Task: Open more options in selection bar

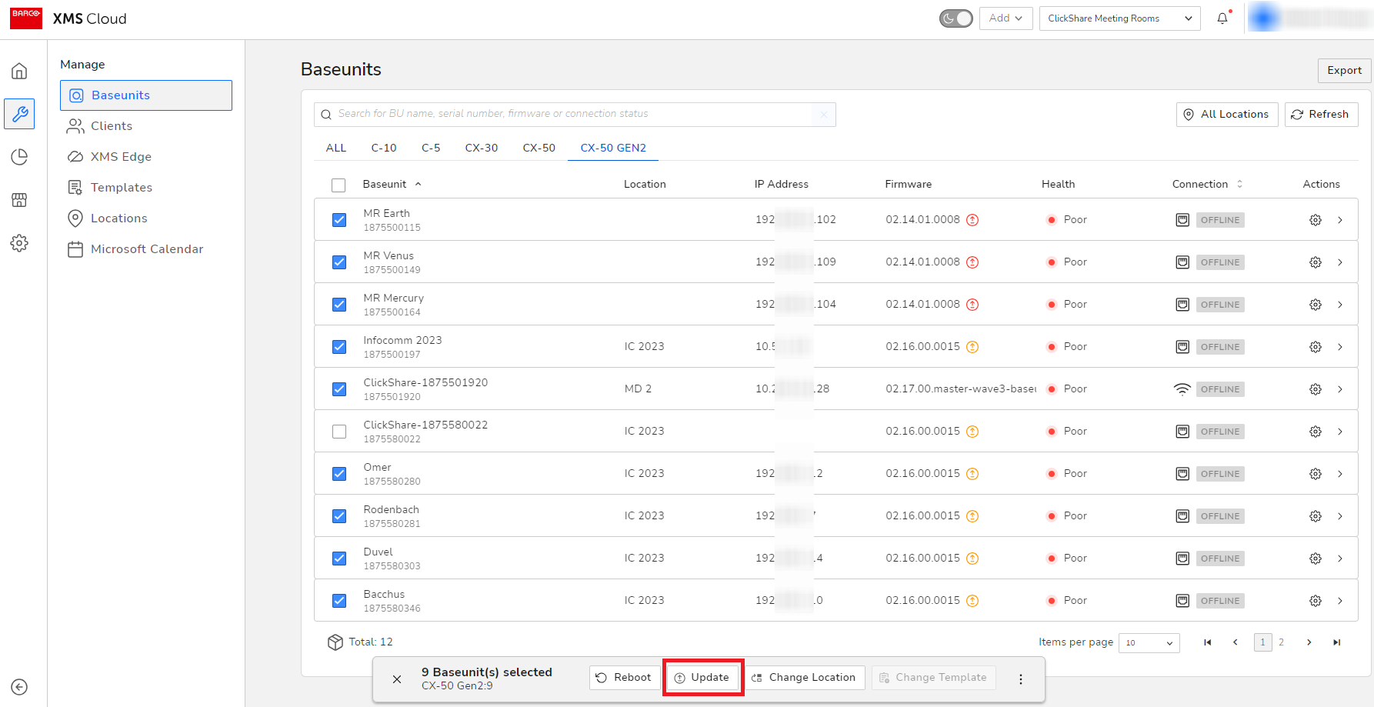Action: tap(1020, 679)
